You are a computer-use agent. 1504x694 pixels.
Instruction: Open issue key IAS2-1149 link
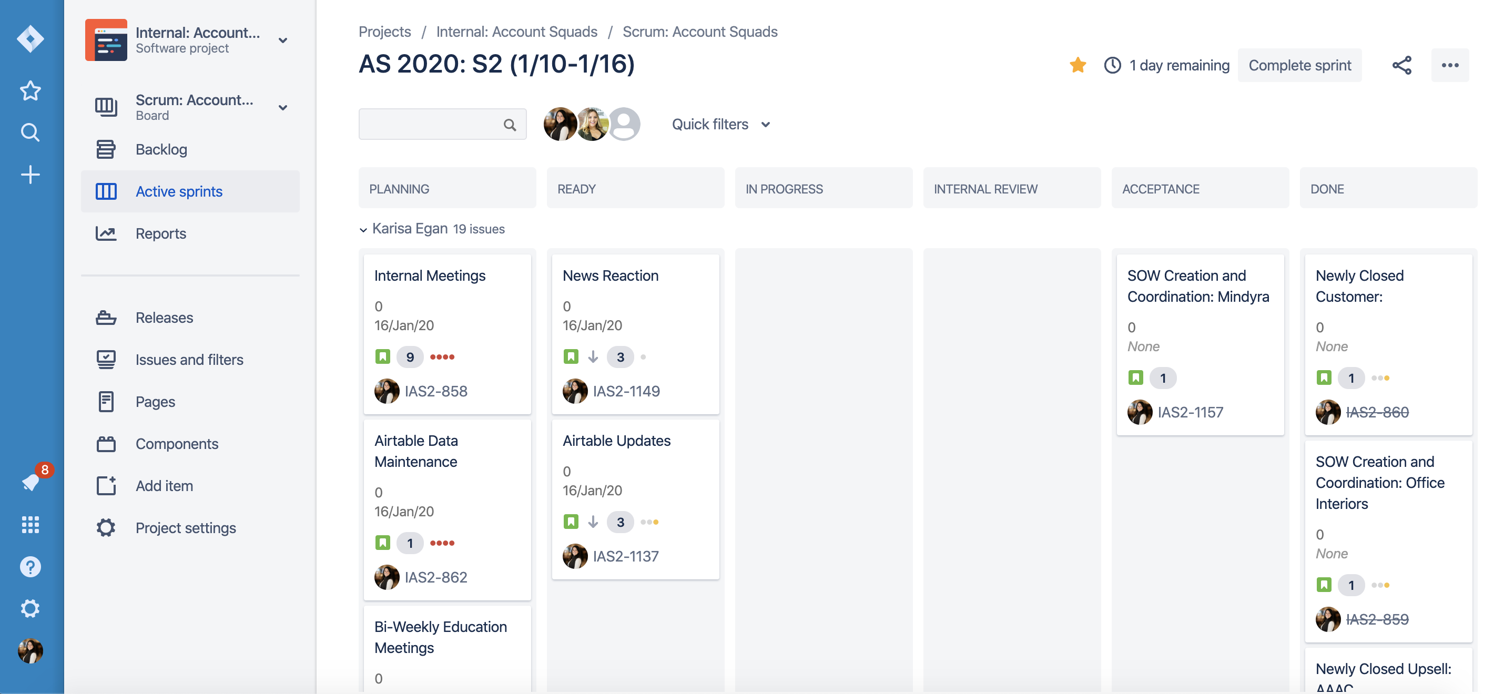pyautogui.click(x=626, y=391)
